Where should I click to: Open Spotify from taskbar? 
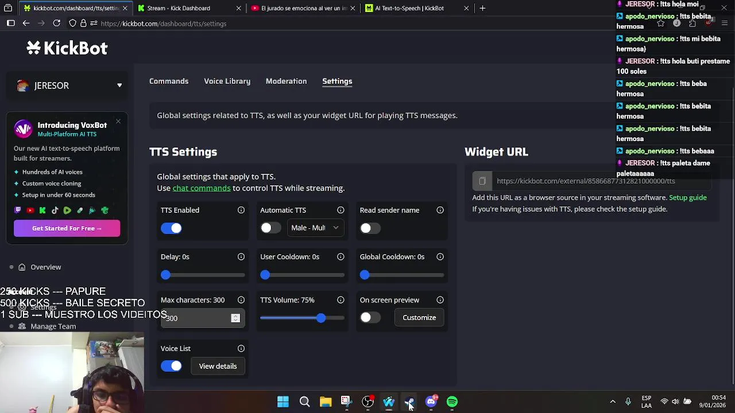click(x=452, y=402)
